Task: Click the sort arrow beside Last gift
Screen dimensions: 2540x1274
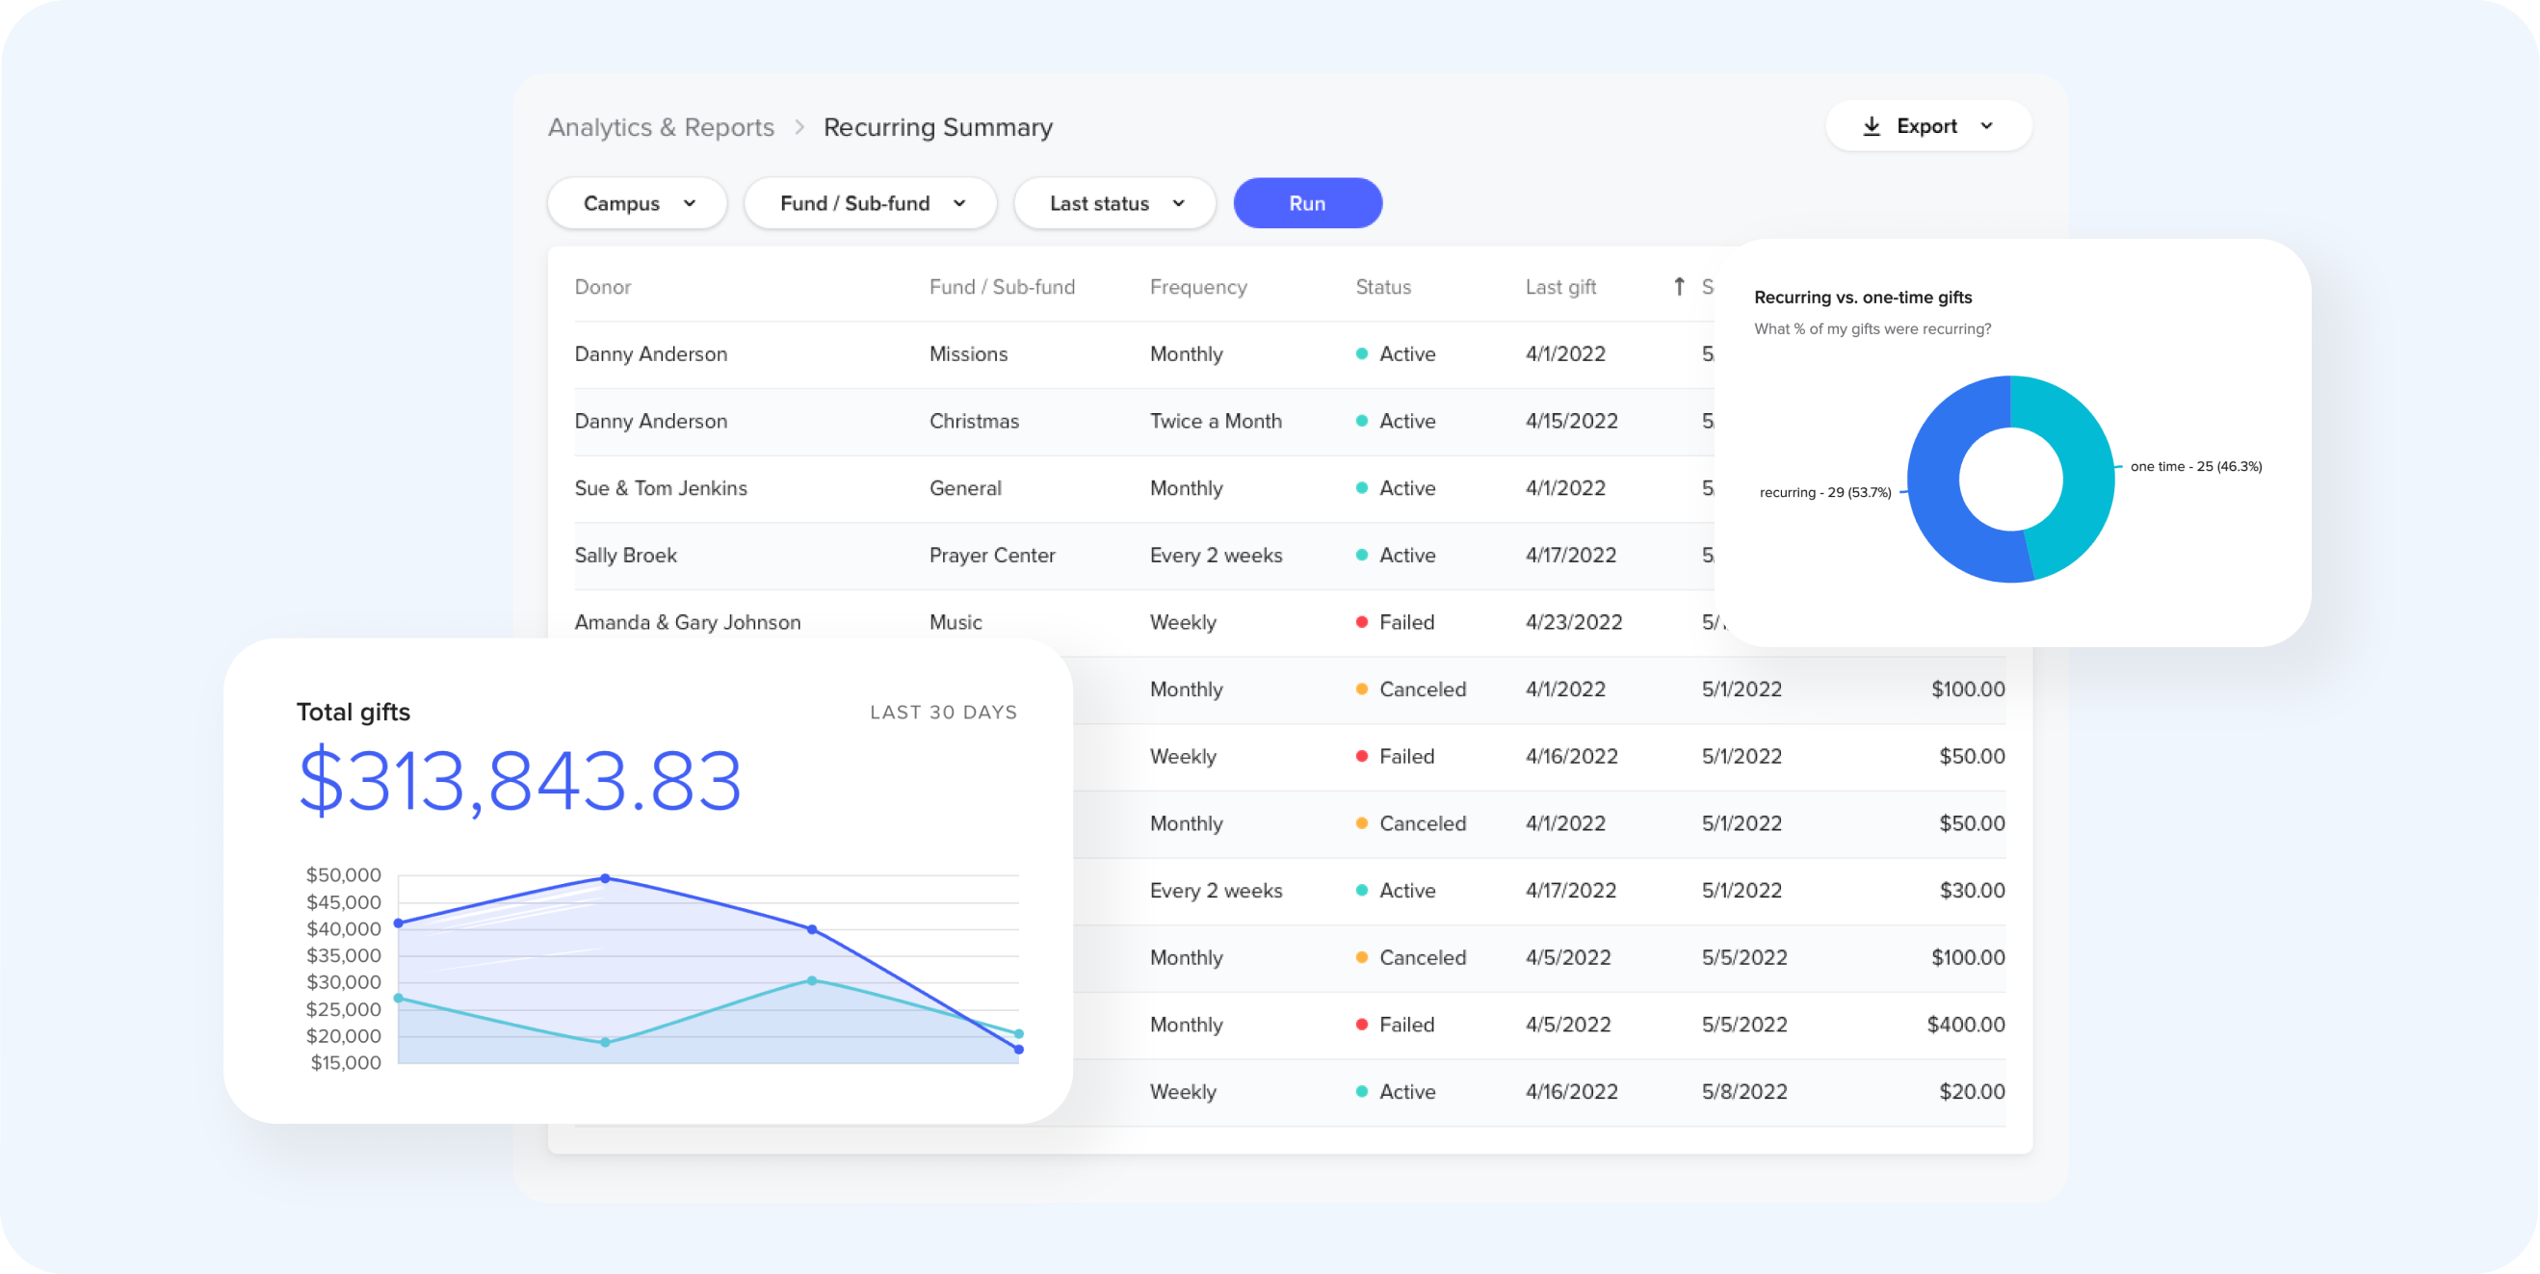Action: coord(1678,286)
